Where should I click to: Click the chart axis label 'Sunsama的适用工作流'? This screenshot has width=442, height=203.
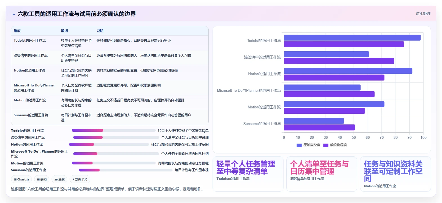pos(262,124)
